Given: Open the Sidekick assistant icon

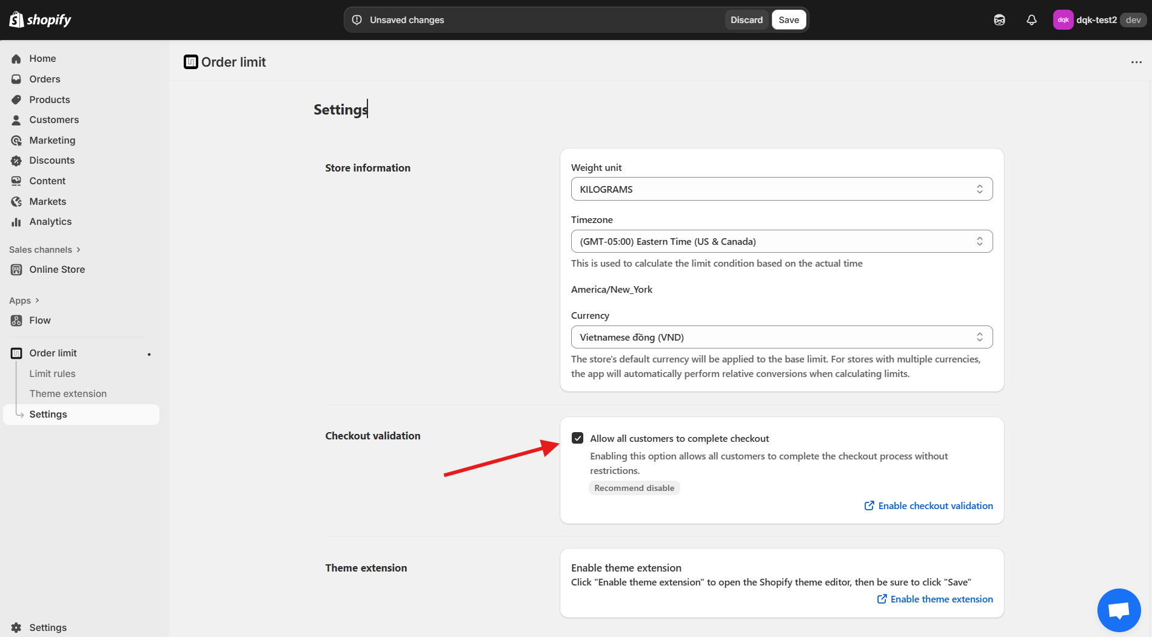Looking at the screenshot, I should click(999, 20).
